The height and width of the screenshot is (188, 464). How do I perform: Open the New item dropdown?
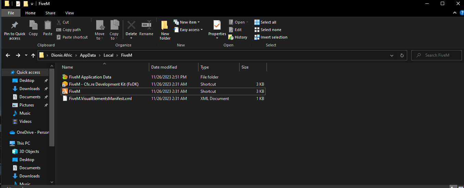click(187, 22)
